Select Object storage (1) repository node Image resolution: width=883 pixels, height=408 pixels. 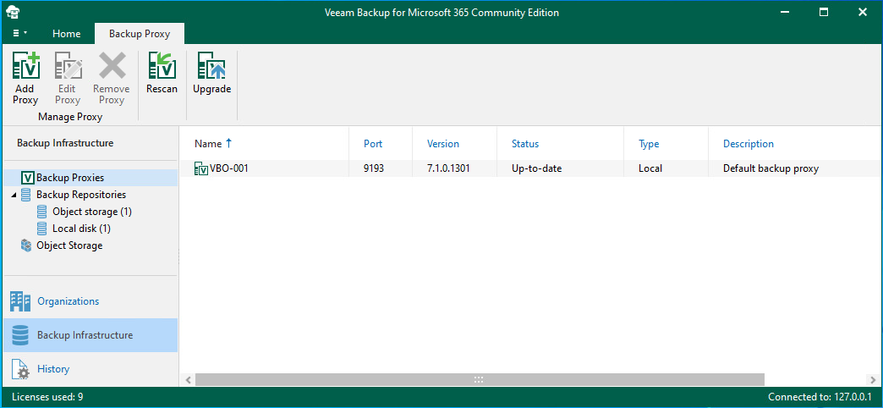(92, 212)
